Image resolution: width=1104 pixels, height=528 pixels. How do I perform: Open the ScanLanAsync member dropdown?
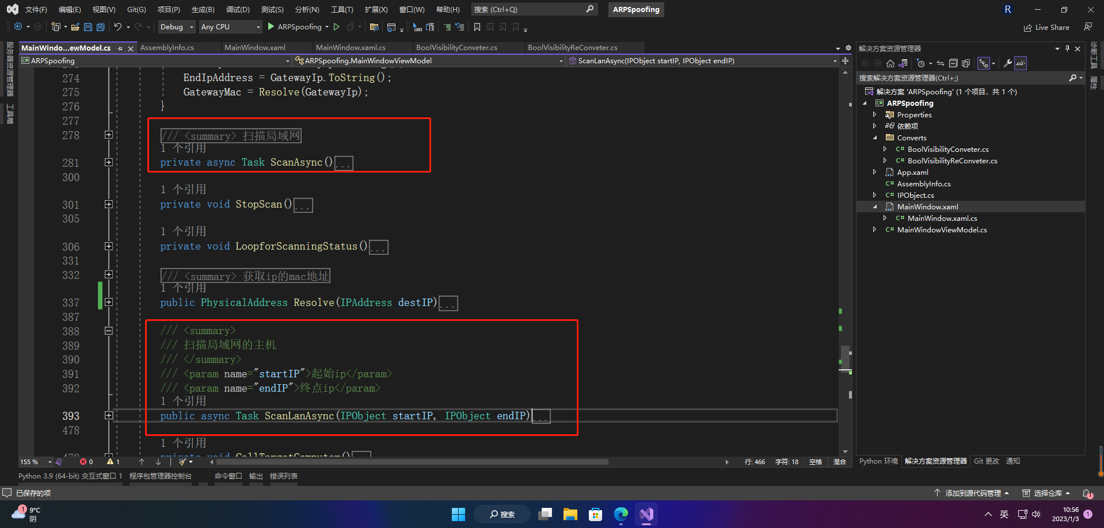[x=703, y=60]
